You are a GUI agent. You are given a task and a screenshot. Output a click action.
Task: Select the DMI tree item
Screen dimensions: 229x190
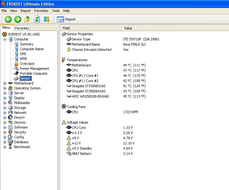pos(23,54)
